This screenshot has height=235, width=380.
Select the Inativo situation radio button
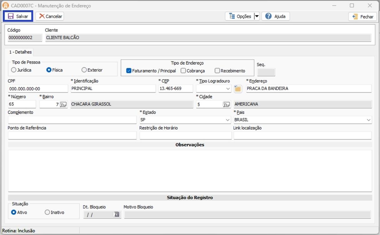tap(47, 212)
